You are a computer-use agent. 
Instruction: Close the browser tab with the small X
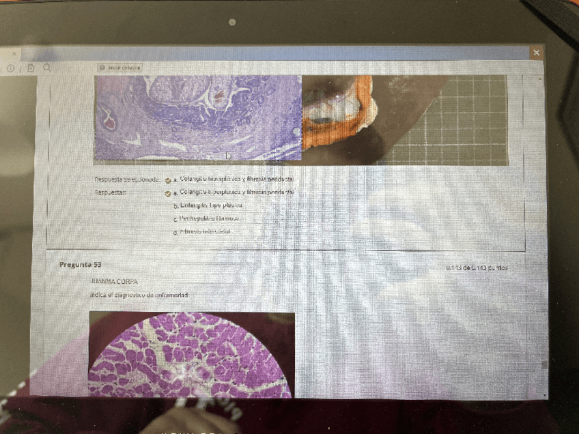click(14, 53)
